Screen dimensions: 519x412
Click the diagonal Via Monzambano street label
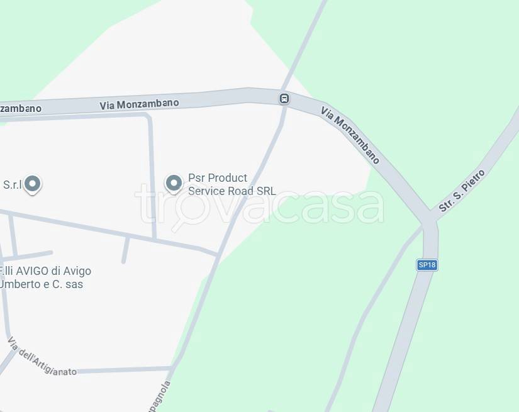[350, 135]
